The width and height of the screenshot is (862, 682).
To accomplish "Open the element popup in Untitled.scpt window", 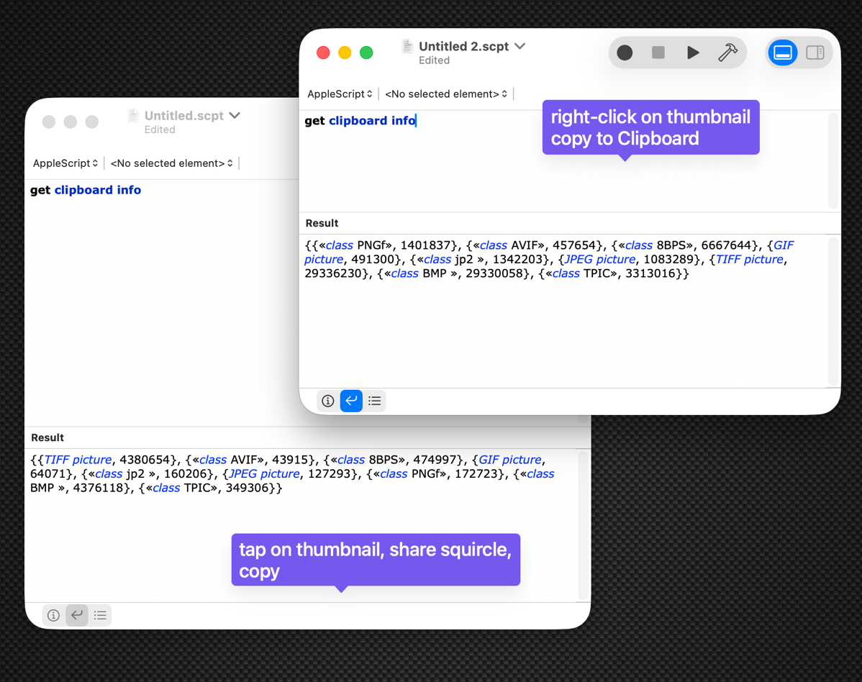I will click(x=171, y=163).
